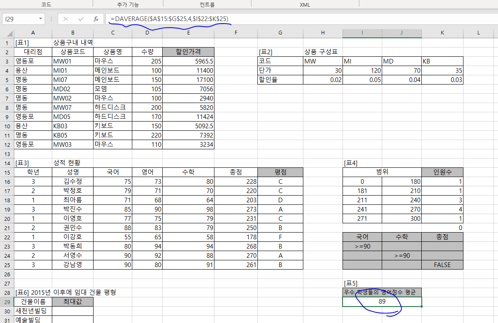
Task: Select the cell with student 박진수
Action: click(x=73, y=209)
